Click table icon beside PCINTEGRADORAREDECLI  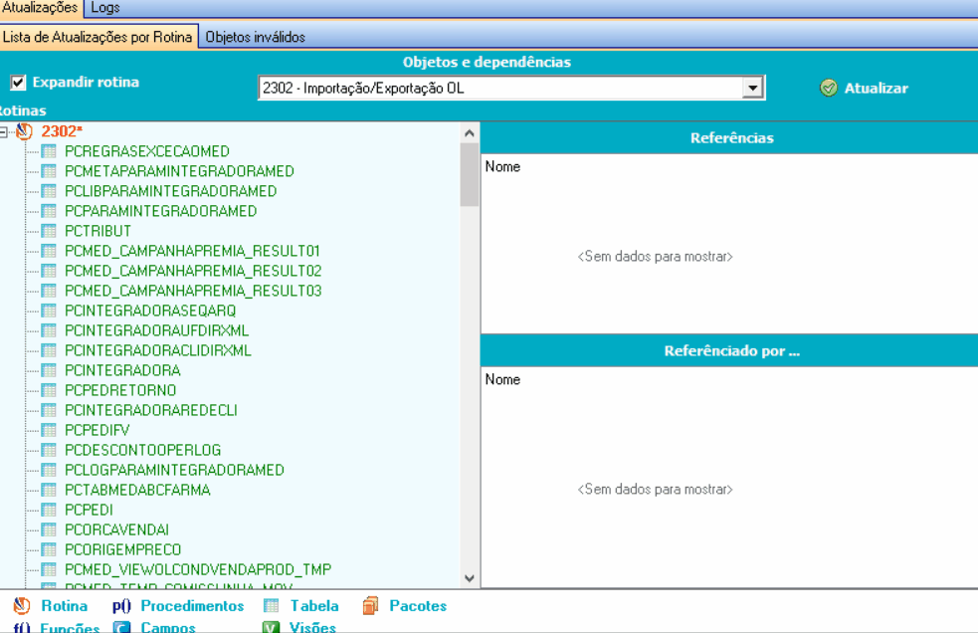(x=49, y=411)
